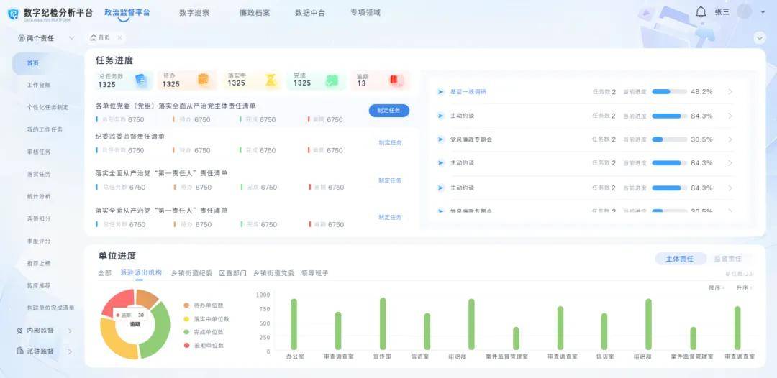Select 乡镇街道纪委 unit tab
This screenshot has width=777, height=378.
(191, 274)
